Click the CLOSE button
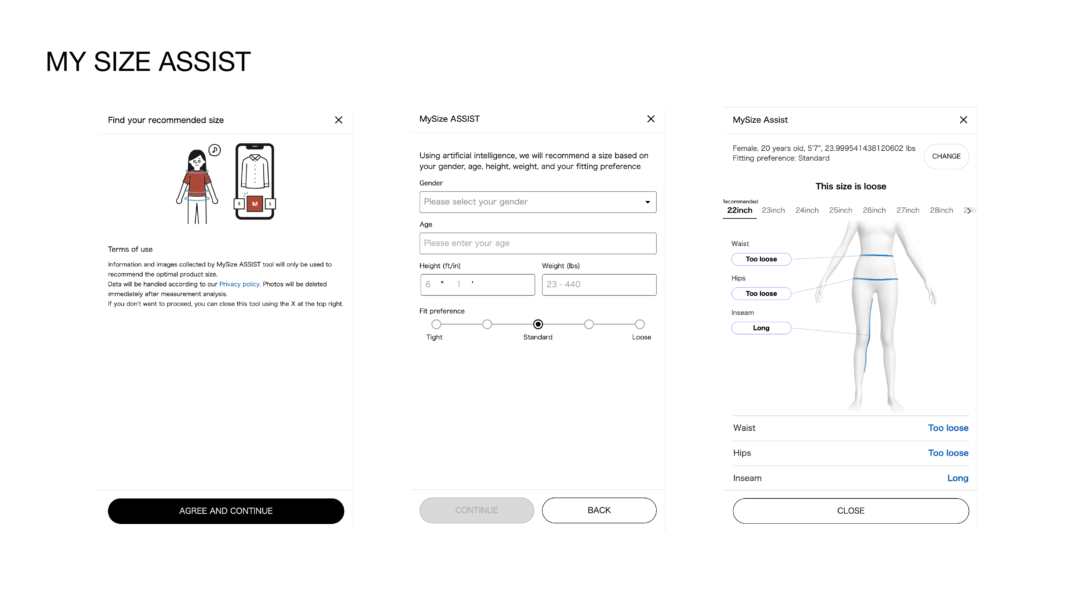 click(850, 511)
